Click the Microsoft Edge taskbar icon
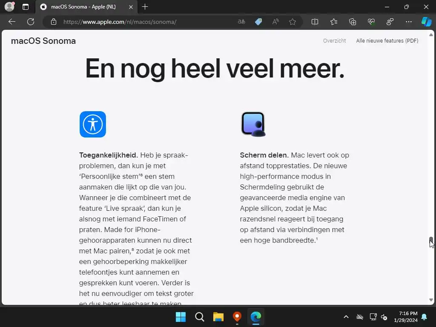This screenshot has height=327, width=436. point(256,317)
